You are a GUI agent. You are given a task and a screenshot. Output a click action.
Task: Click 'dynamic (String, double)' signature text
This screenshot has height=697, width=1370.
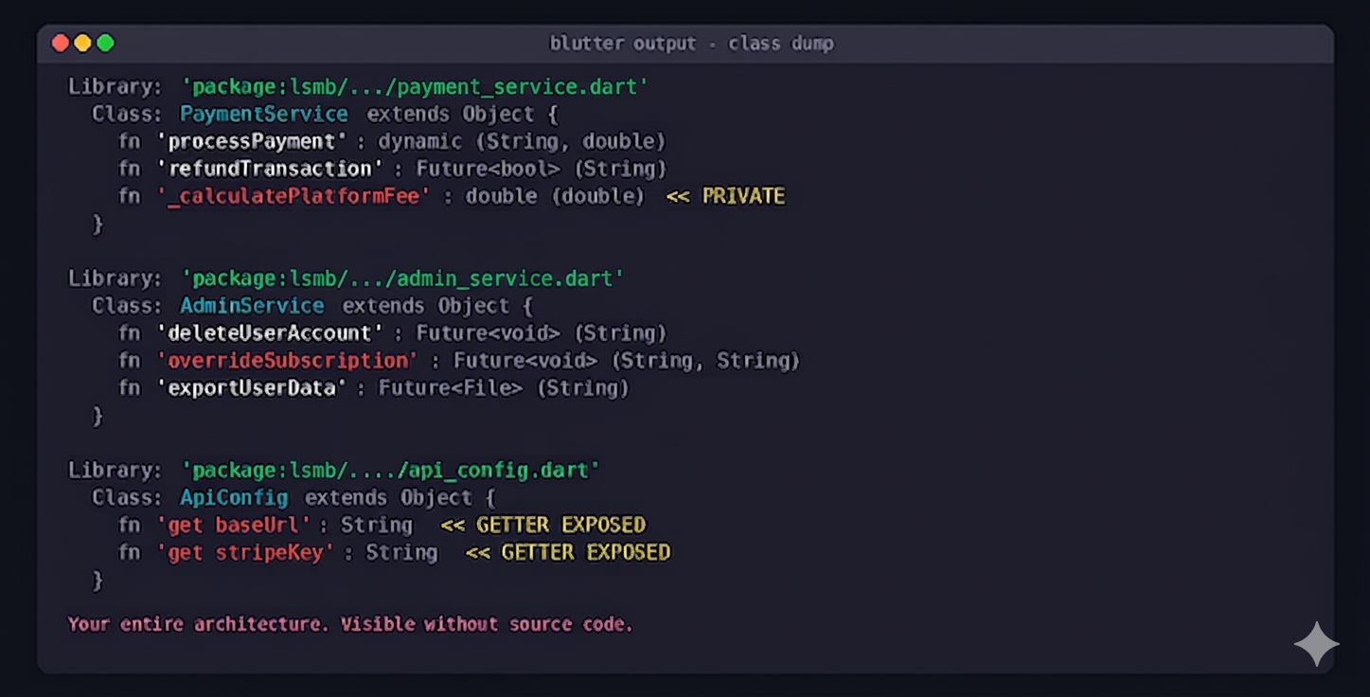pyautogui.click(x=523, y=142)
